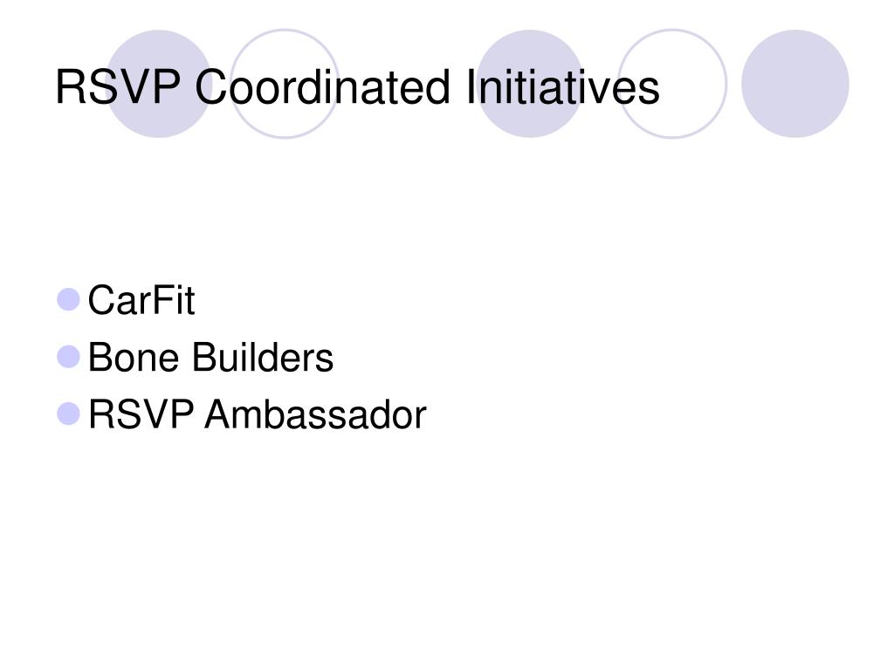Click the bullet dot beside Bone Builders
This screenshot has width=894, height=670.
(x=68, y=357)
